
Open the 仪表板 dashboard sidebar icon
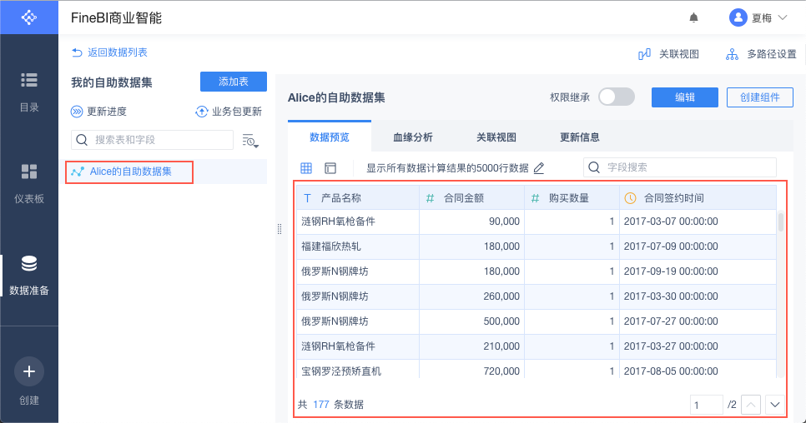pyautogui.click(x=29, y=172)
